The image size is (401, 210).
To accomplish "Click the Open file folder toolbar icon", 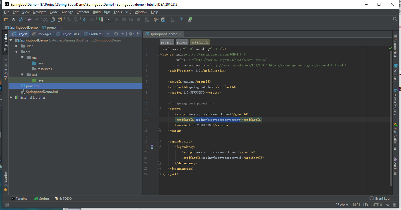I will [x=6, y=19].
